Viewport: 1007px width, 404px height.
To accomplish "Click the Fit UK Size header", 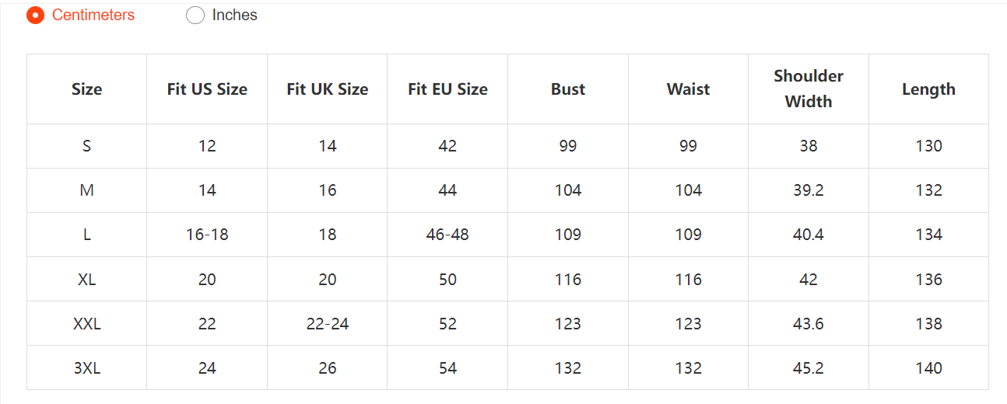I will pyautogui.click(x=328, y=89).
